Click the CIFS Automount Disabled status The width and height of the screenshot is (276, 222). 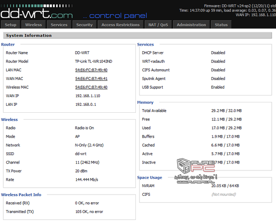coord(218,70)
